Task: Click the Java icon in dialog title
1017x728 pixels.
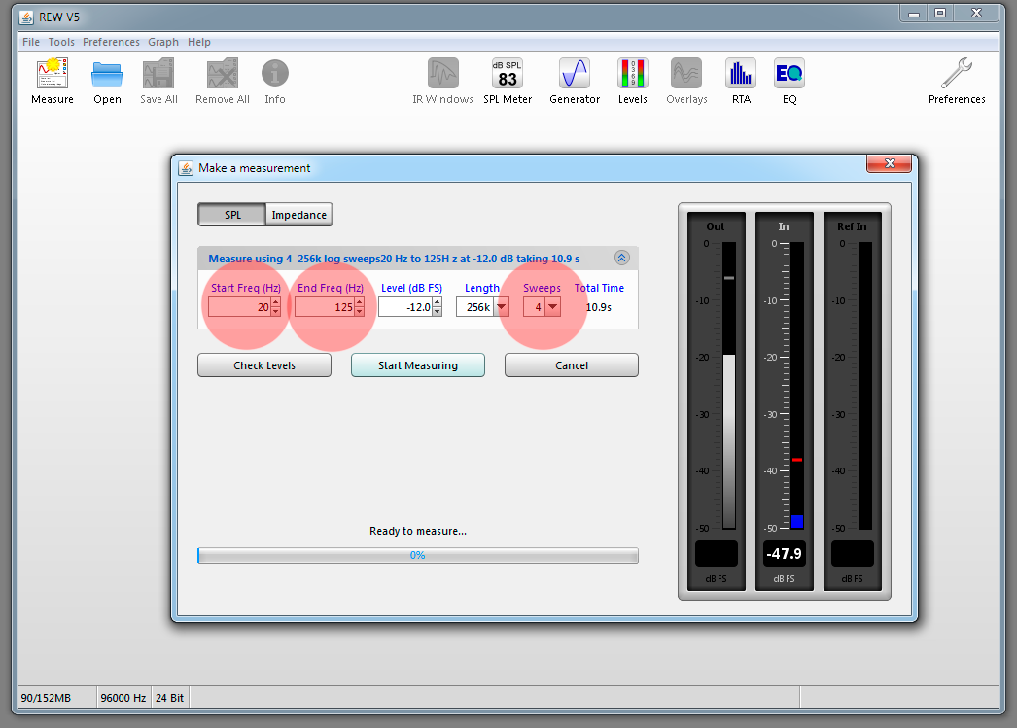Action: pos(186,168)
